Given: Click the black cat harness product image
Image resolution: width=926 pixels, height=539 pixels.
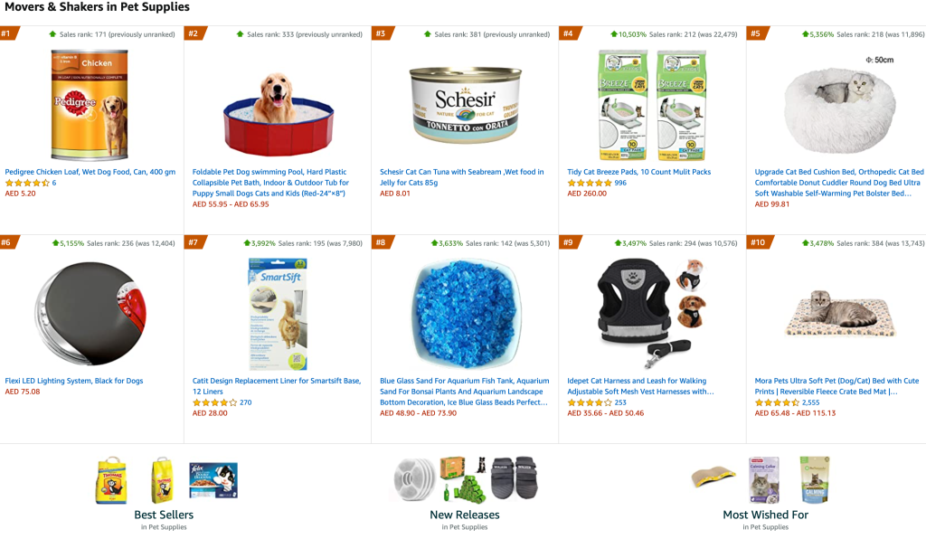Looking at the screenshot, I should point(652,314).
